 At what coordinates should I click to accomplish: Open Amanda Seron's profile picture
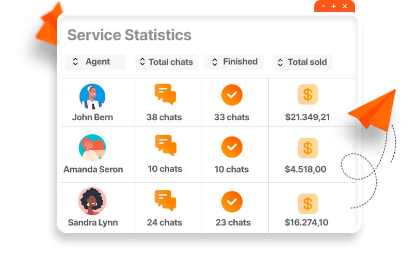coord(92,148)
